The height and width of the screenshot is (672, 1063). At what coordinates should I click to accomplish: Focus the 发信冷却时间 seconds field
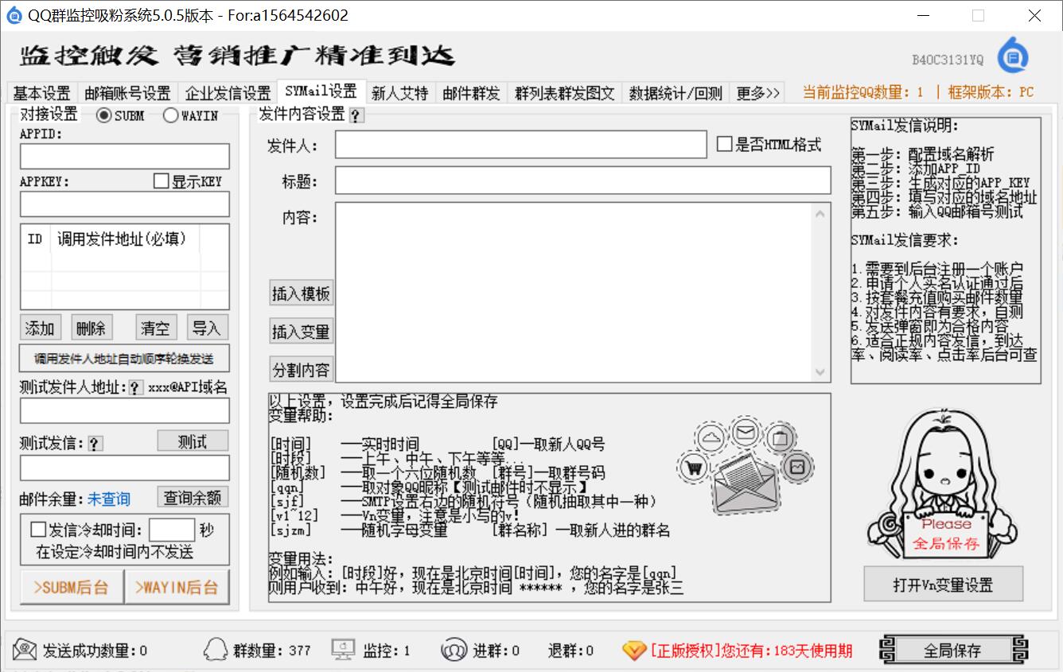[172, 530]
